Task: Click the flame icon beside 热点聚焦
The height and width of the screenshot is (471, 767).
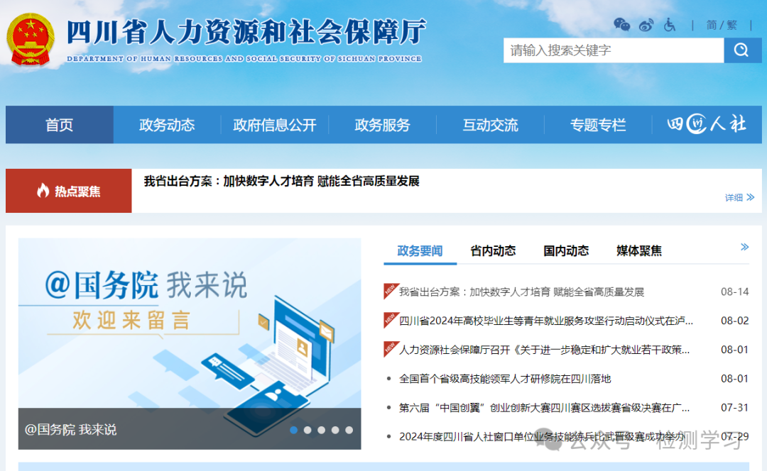Action: coord(44,191)
